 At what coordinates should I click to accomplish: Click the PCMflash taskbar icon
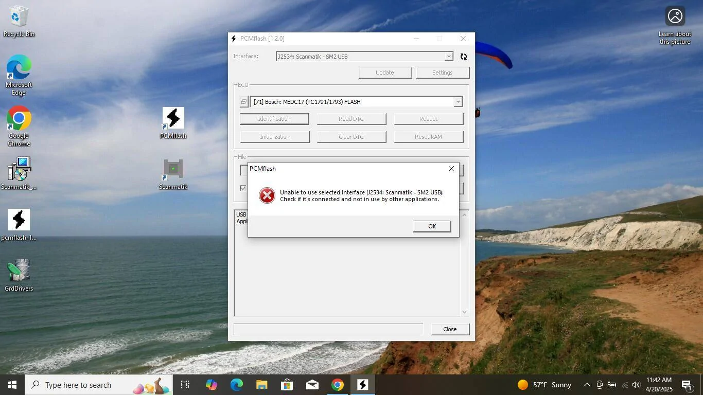(363, 385)
